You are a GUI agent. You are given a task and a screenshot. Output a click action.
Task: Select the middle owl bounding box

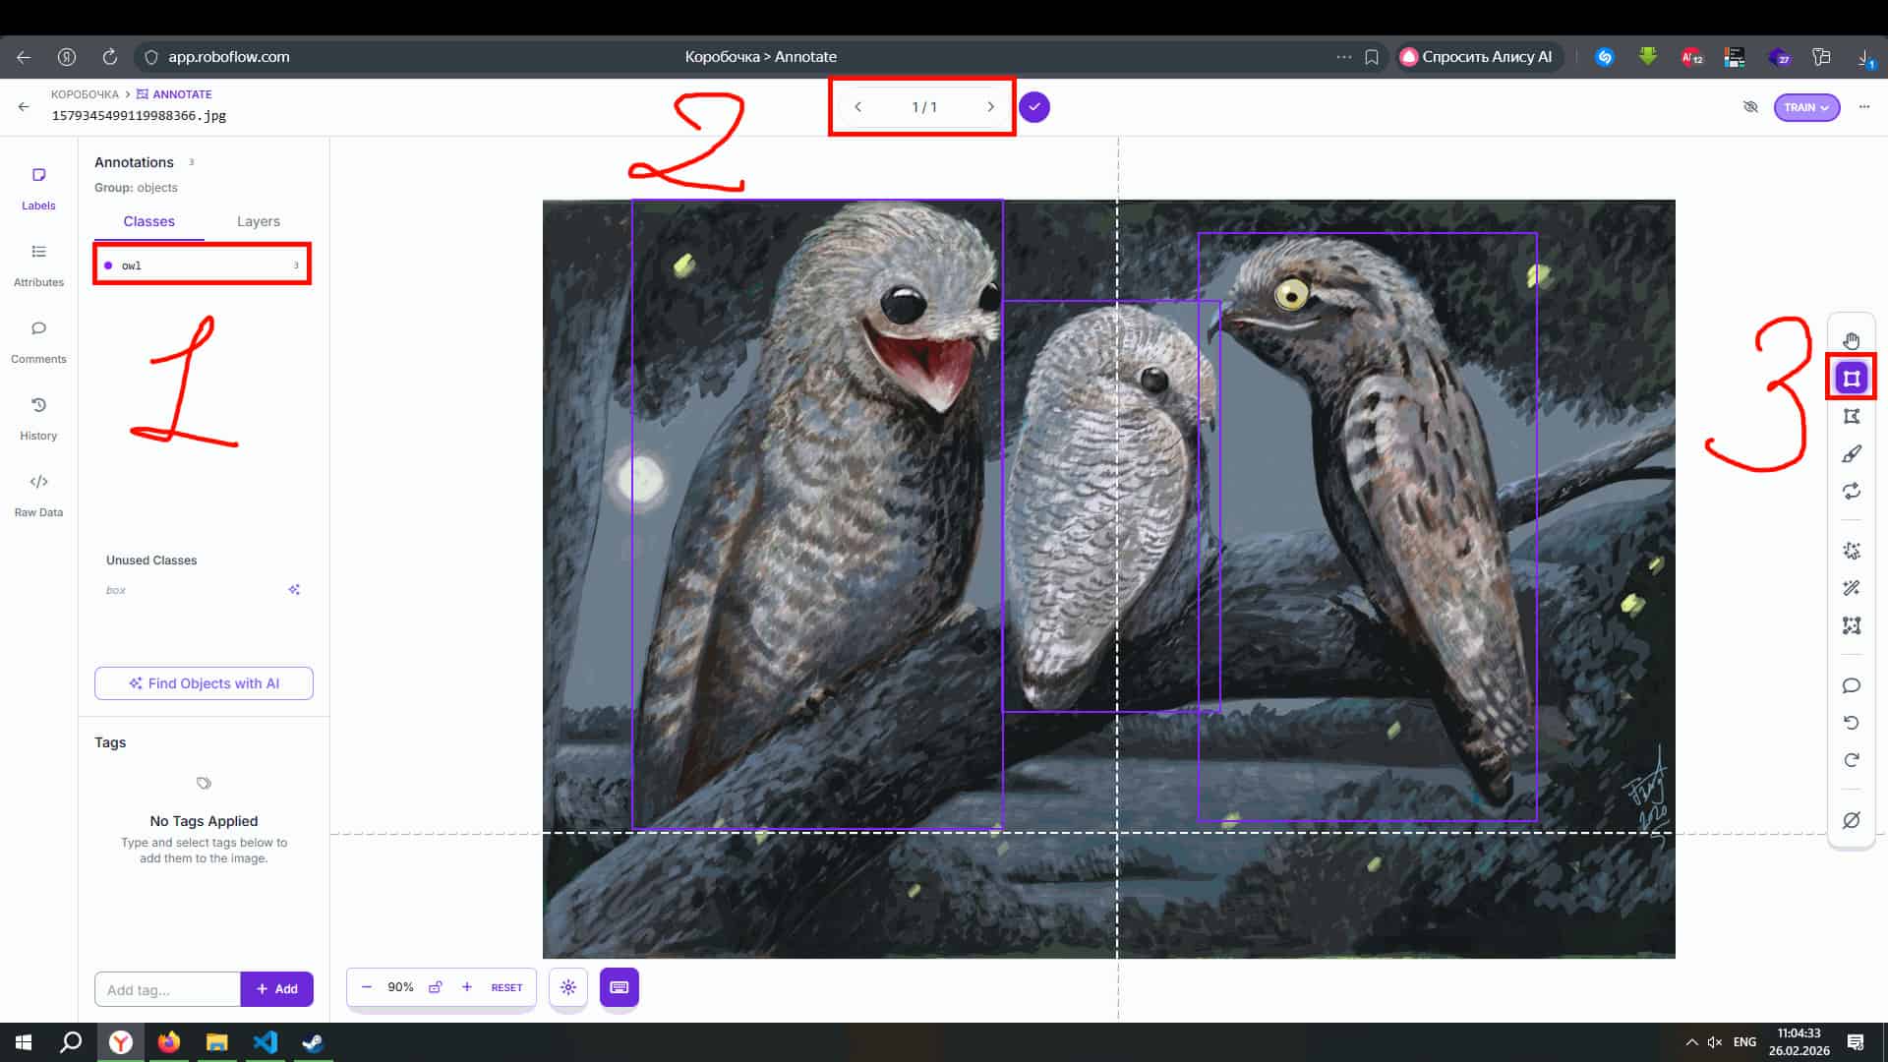pos(1111,506)
